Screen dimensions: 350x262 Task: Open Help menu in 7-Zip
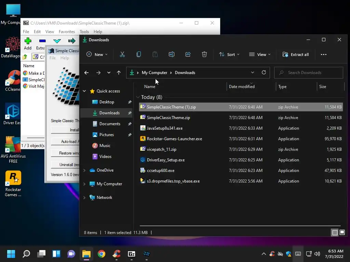(97, 32)
